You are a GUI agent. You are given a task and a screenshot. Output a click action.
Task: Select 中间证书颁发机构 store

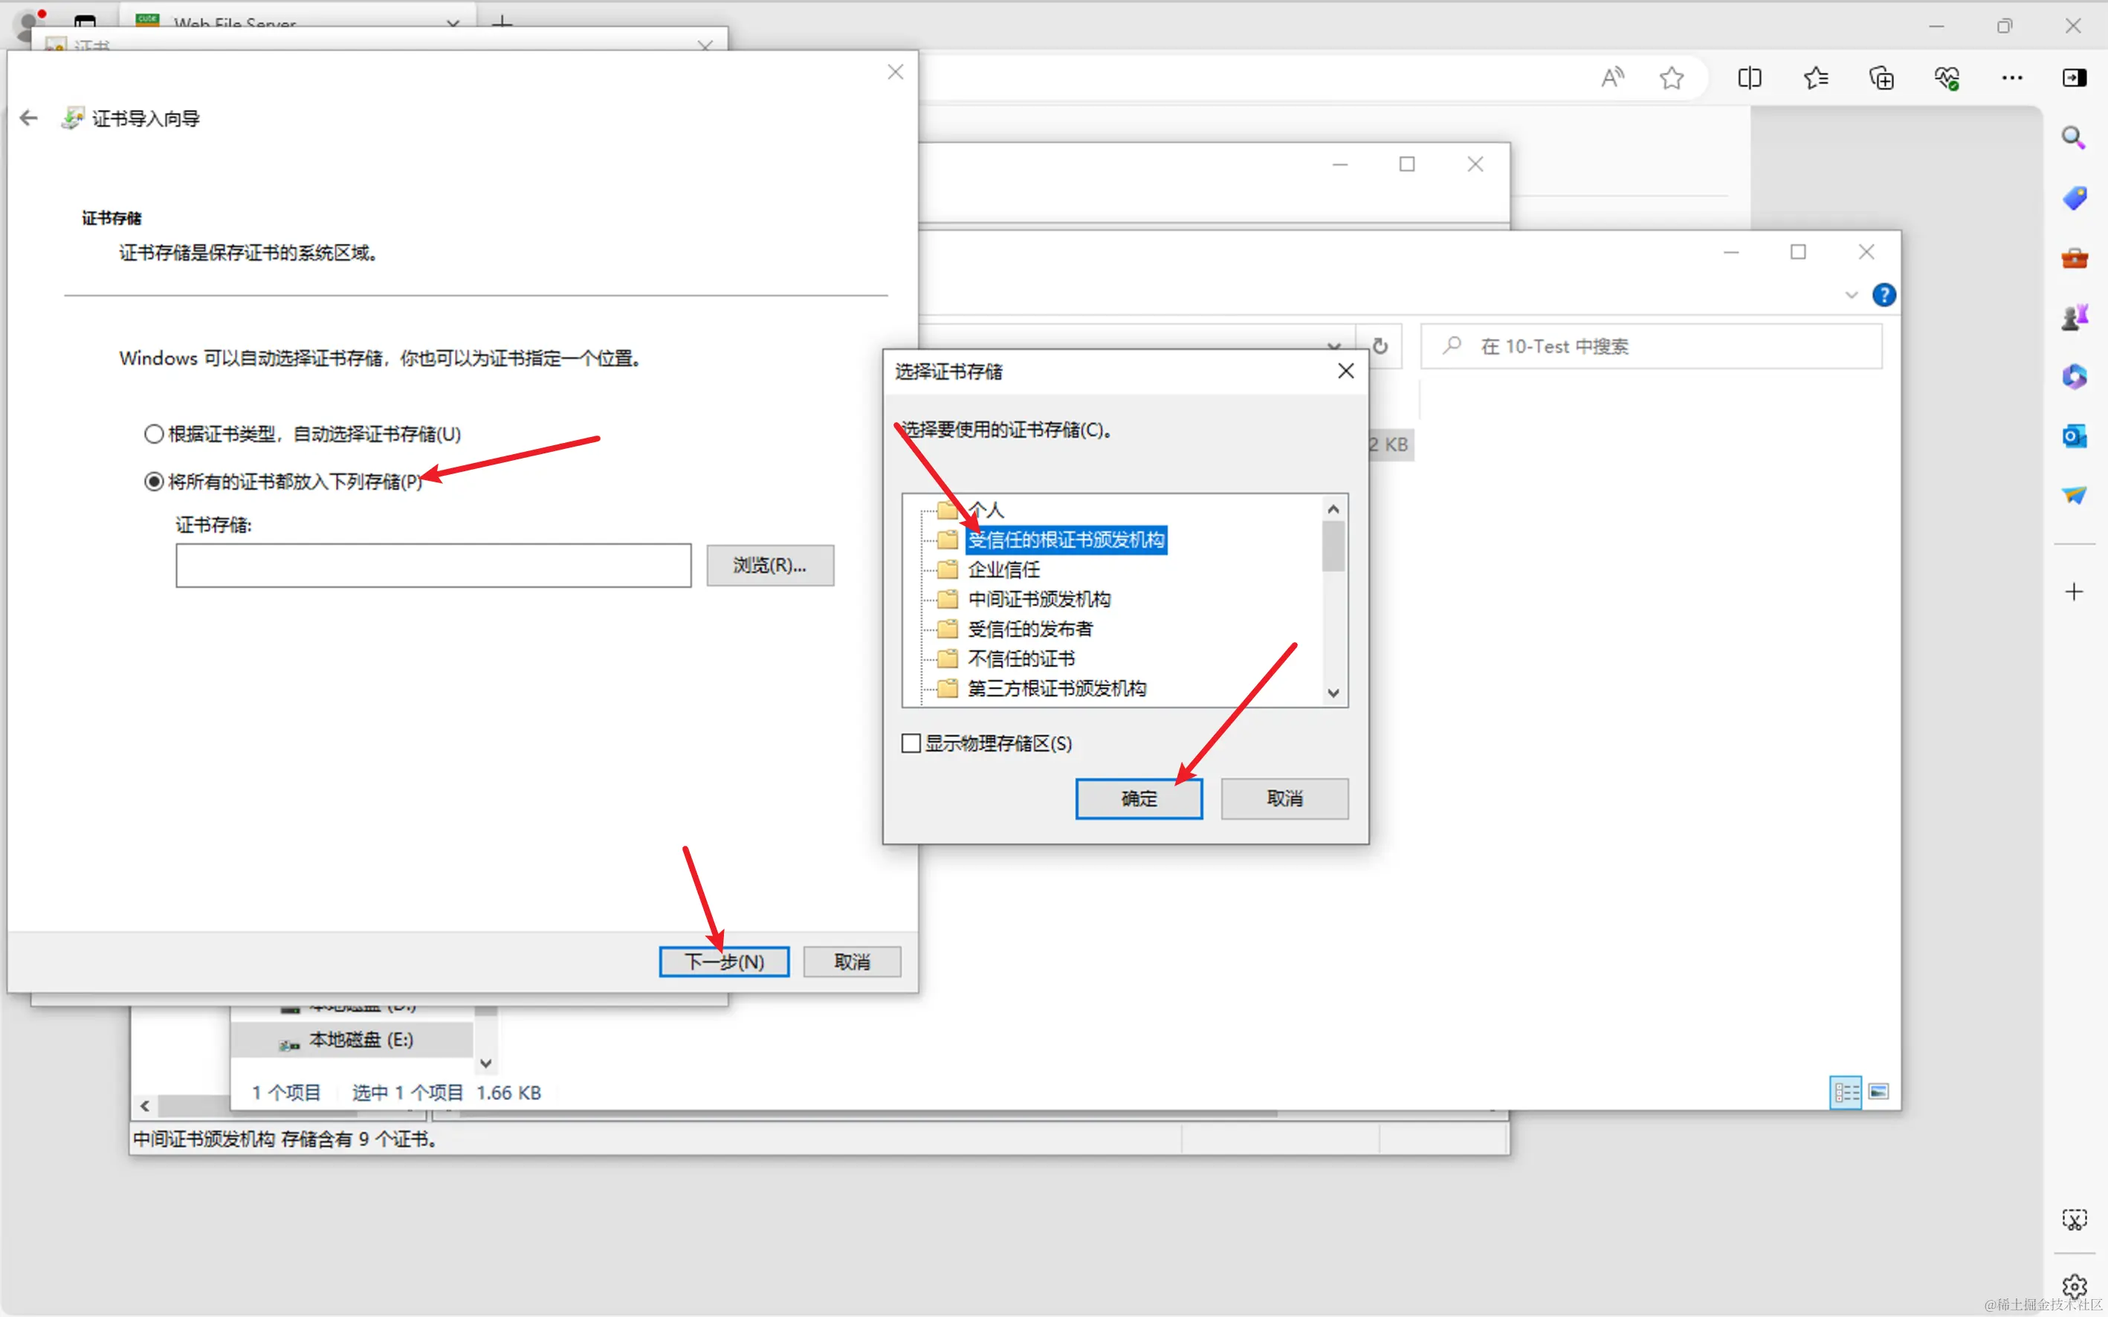(x=1039, y=599)
